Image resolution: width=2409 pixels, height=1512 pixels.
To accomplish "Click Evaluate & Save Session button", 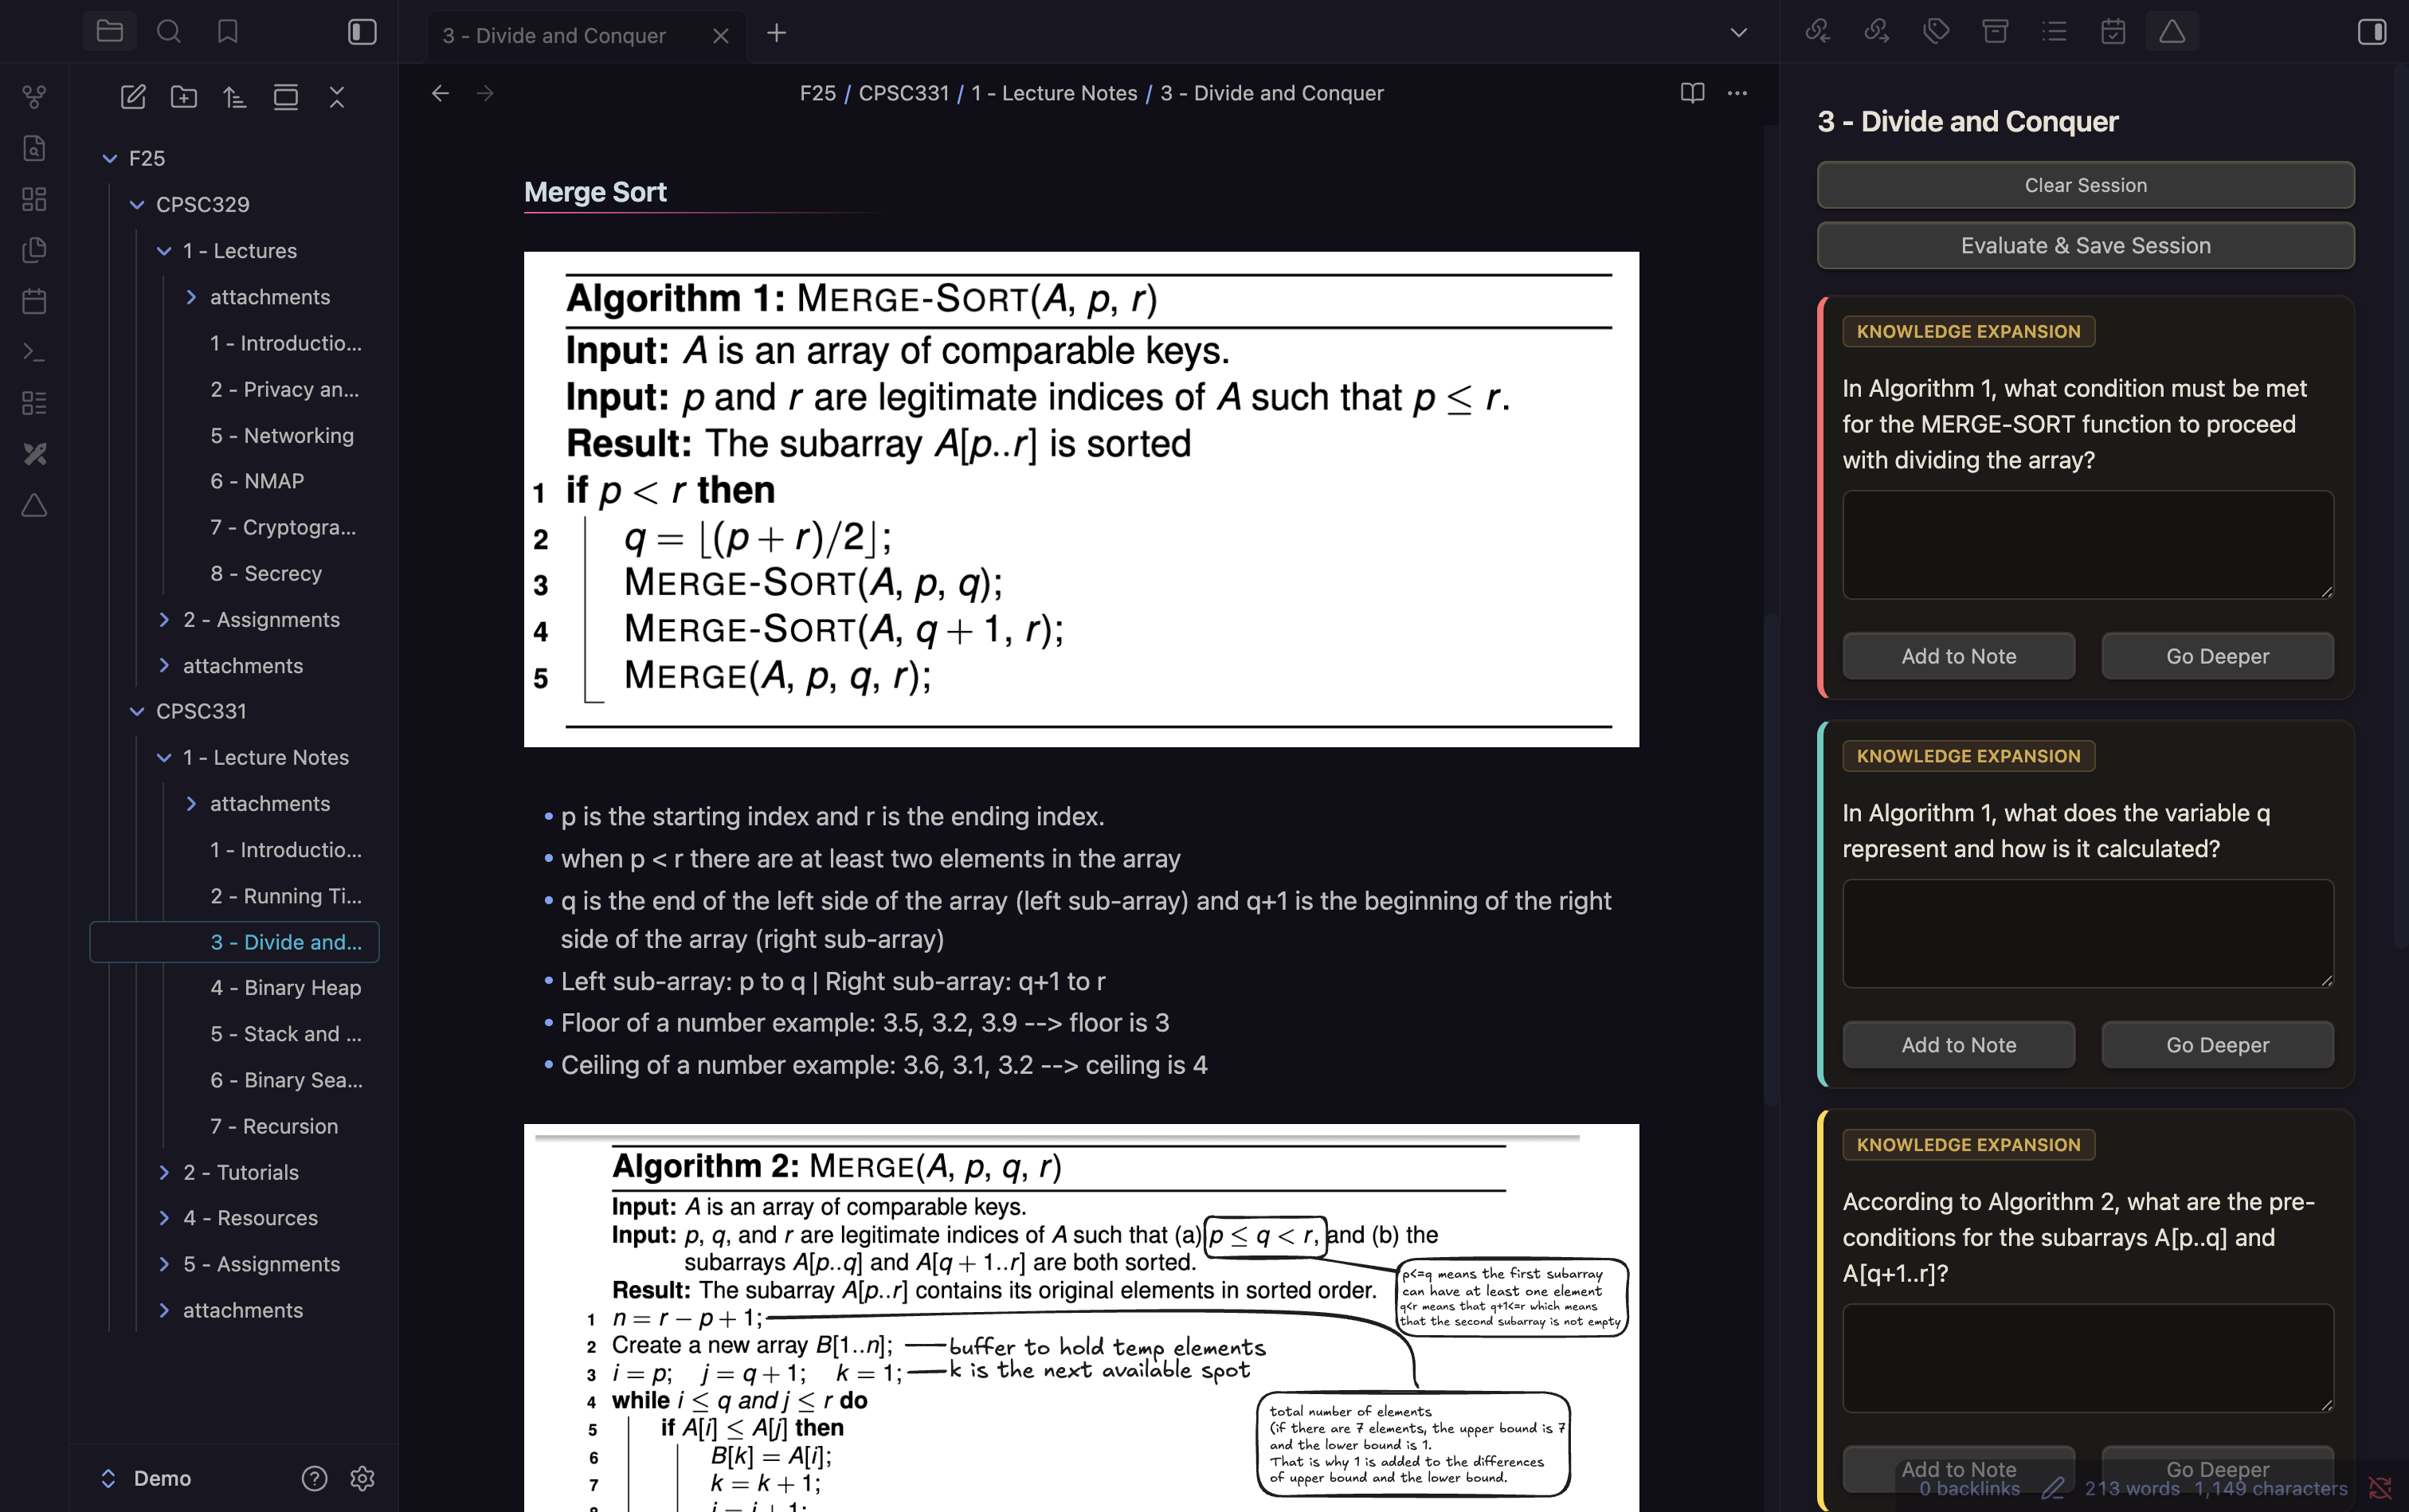I will [2085, 246].
